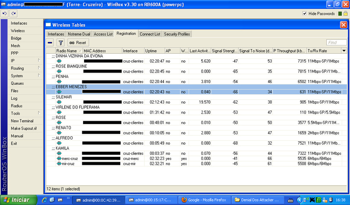Sort by the Tx/Rx Rate column header
Screen dimensions: 350x205
324,51
